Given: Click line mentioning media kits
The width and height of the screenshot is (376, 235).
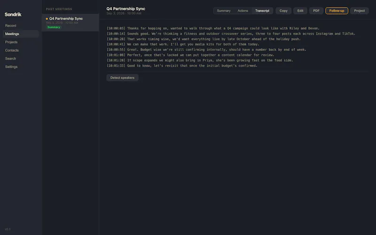Looking at the screenshot, I should click(x=183, y=44).
